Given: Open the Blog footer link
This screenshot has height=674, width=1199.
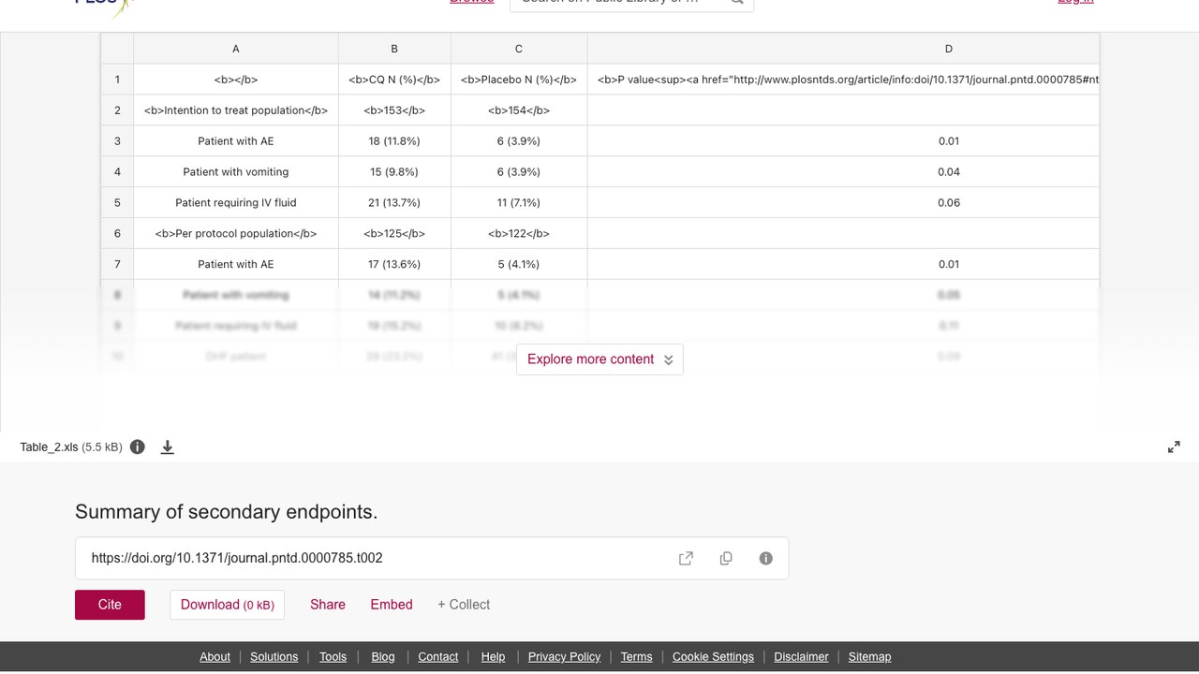Looking at the screenshot, I should click(x=383, y=657).
